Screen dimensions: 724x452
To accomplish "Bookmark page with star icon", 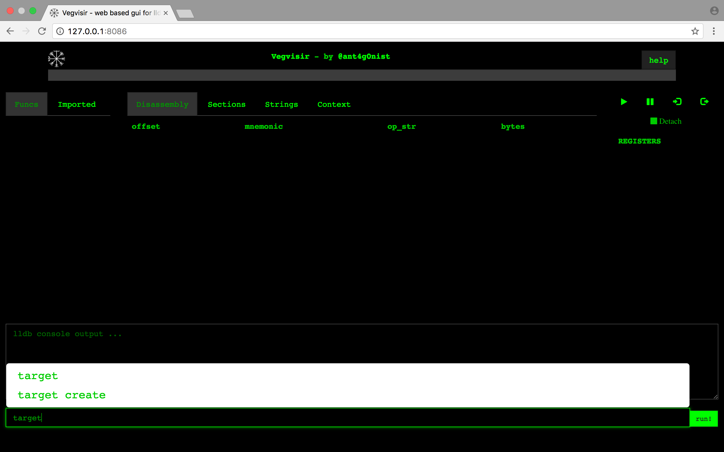I will click(695, 31).
